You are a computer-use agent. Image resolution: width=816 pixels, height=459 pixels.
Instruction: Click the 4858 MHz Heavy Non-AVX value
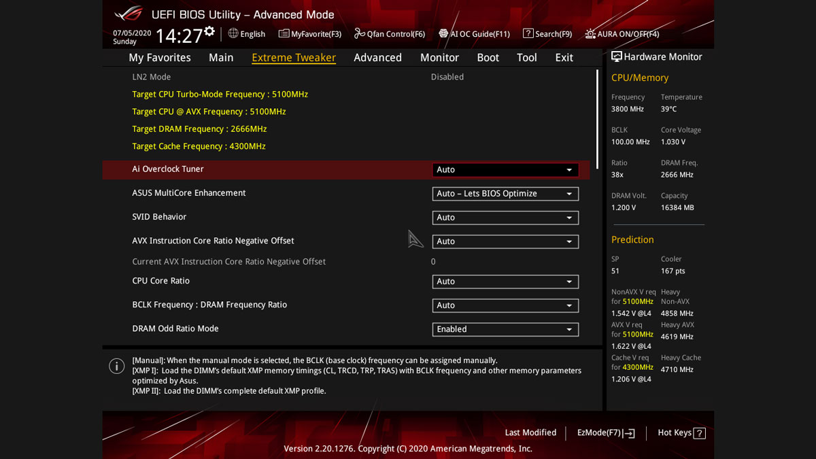[x=677, y=313]
